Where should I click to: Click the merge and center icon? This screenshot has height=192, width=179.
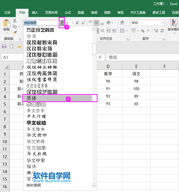click(x=122, y=30)
